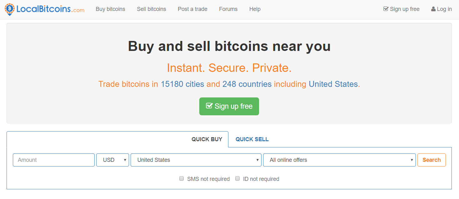Open the All online offers dropdown
The height and width of the screenshot is (199, 459).
pos(339,160)
